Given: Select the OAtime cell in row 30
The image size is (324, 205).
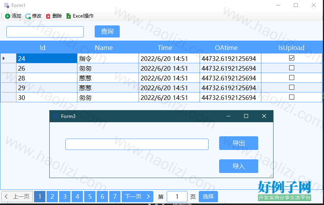Looking at the screenshot, I should coord(230,98).
